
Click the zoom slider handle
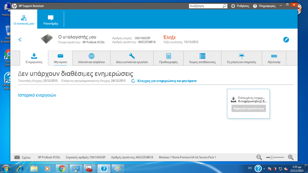[272, 157]
